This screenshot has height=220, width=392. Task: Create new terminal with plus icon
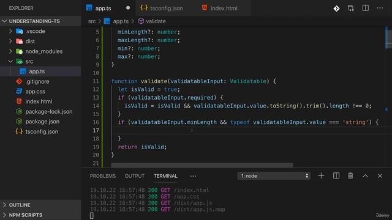coord(321,176)
